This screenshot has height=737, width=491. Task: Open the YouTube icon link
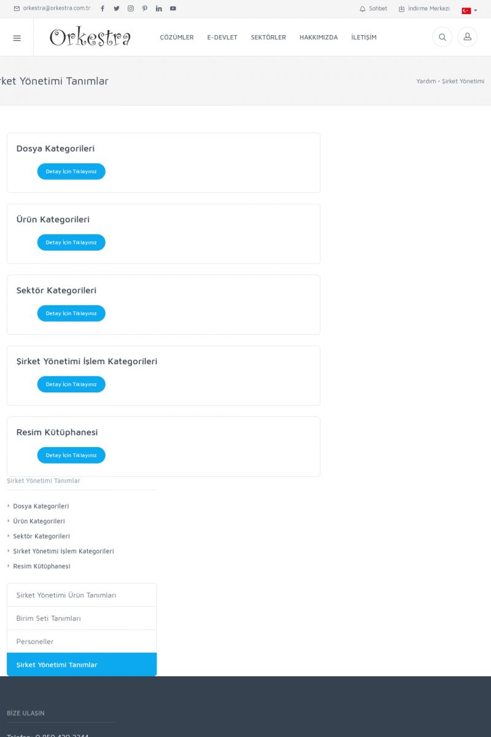pos(173,9)
